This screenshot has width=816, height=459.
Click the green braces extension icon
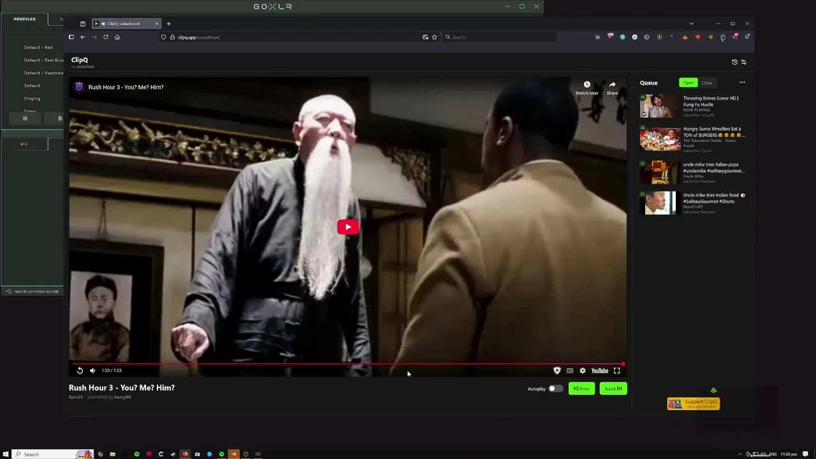[x=659, y=37]
